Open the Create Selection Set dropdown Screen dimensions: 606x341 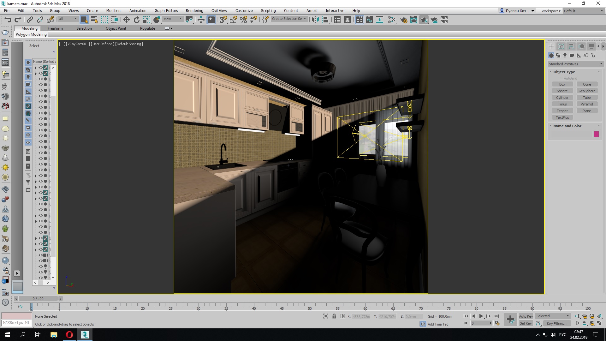(x=289, y=19)
